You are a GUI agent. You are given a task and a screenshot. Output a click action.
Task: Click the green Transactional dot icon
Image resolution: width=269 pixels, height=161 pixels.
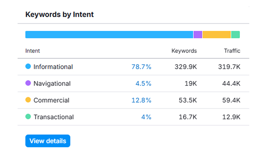click(x=28, y=117)
